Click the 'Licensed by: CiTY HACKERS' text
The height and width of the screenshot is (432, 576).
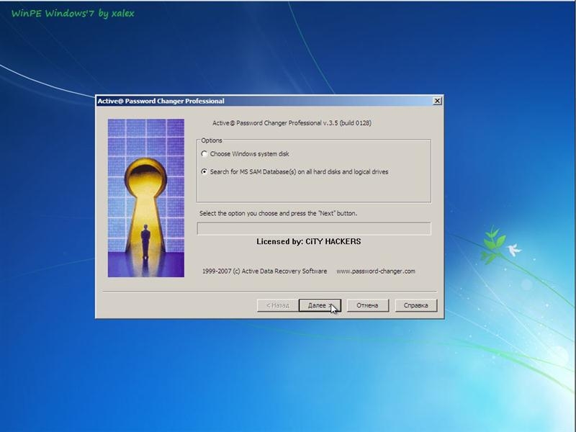(309, 241)
